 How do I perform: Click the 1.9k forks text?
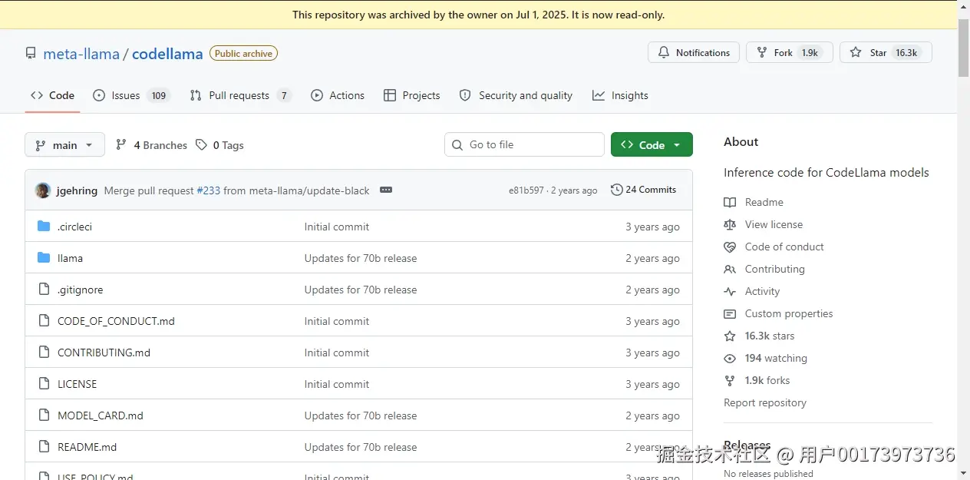click(x=767, y=380)
